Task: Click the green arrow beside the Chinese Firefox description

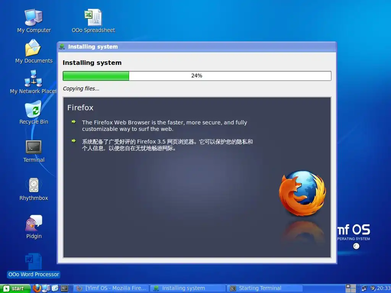Action: [x=74, y=141]
